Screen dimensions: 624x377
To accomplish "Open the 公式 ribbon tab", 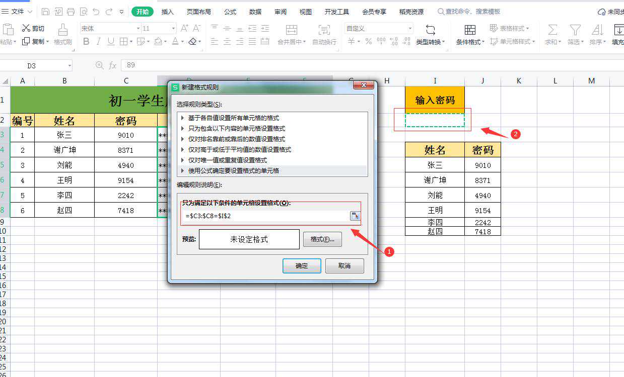I will click(x=230, y=12).
